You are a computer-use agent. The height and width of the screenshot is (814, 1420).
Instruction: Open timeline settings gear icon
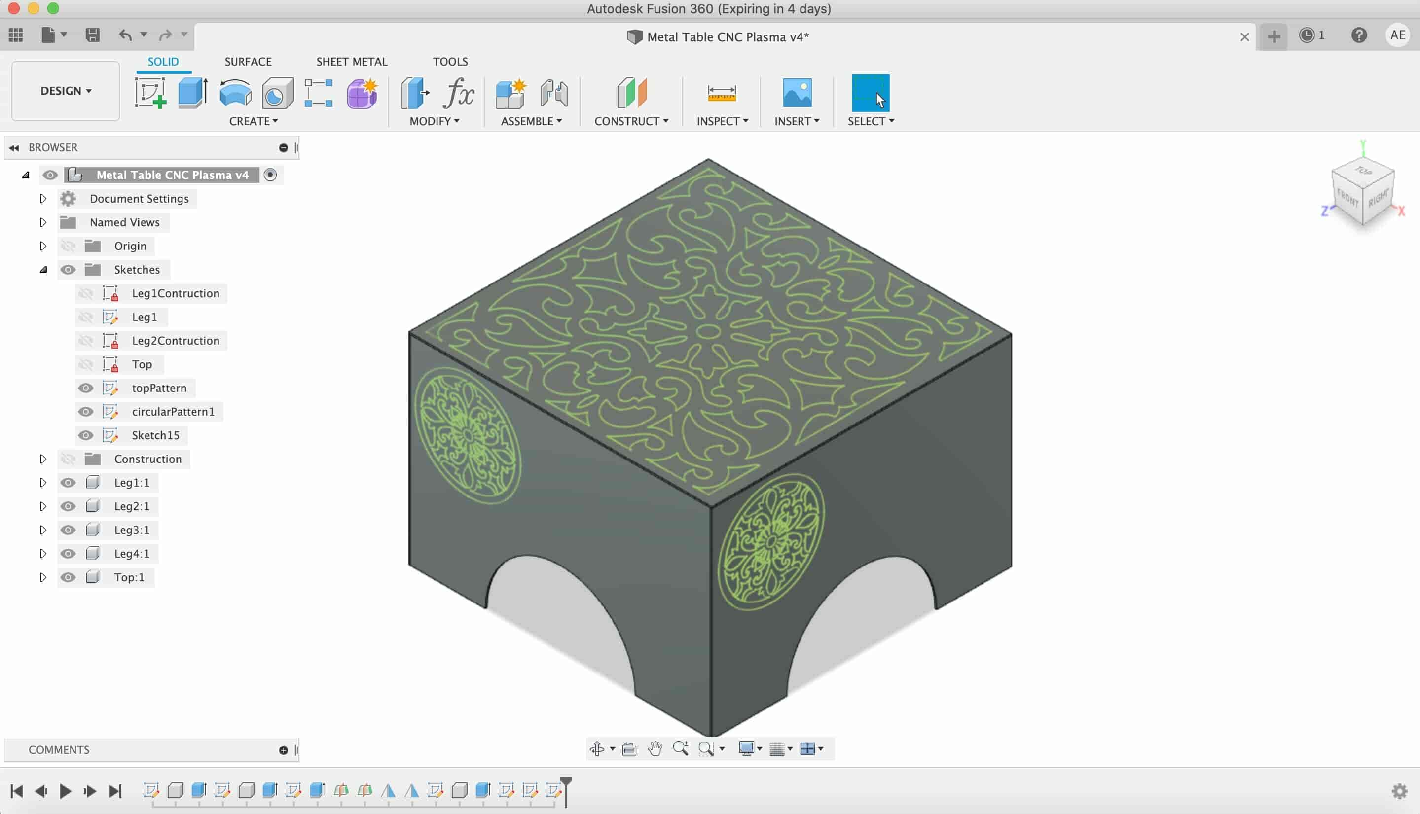1399,791
